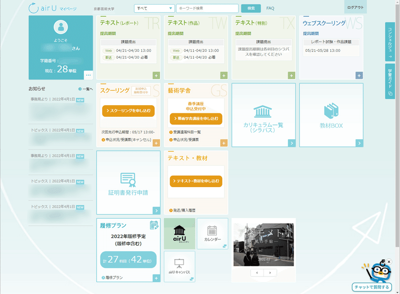Expand the ウェブスクーリング card plus icon
The width and height of the screenshot is (400, 294).
click(x=359, y=75)
